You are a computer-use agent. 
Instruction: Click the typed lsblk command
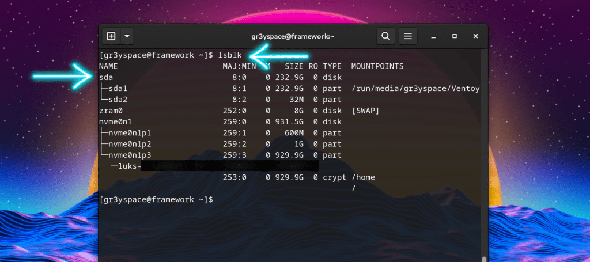[229, 55]
